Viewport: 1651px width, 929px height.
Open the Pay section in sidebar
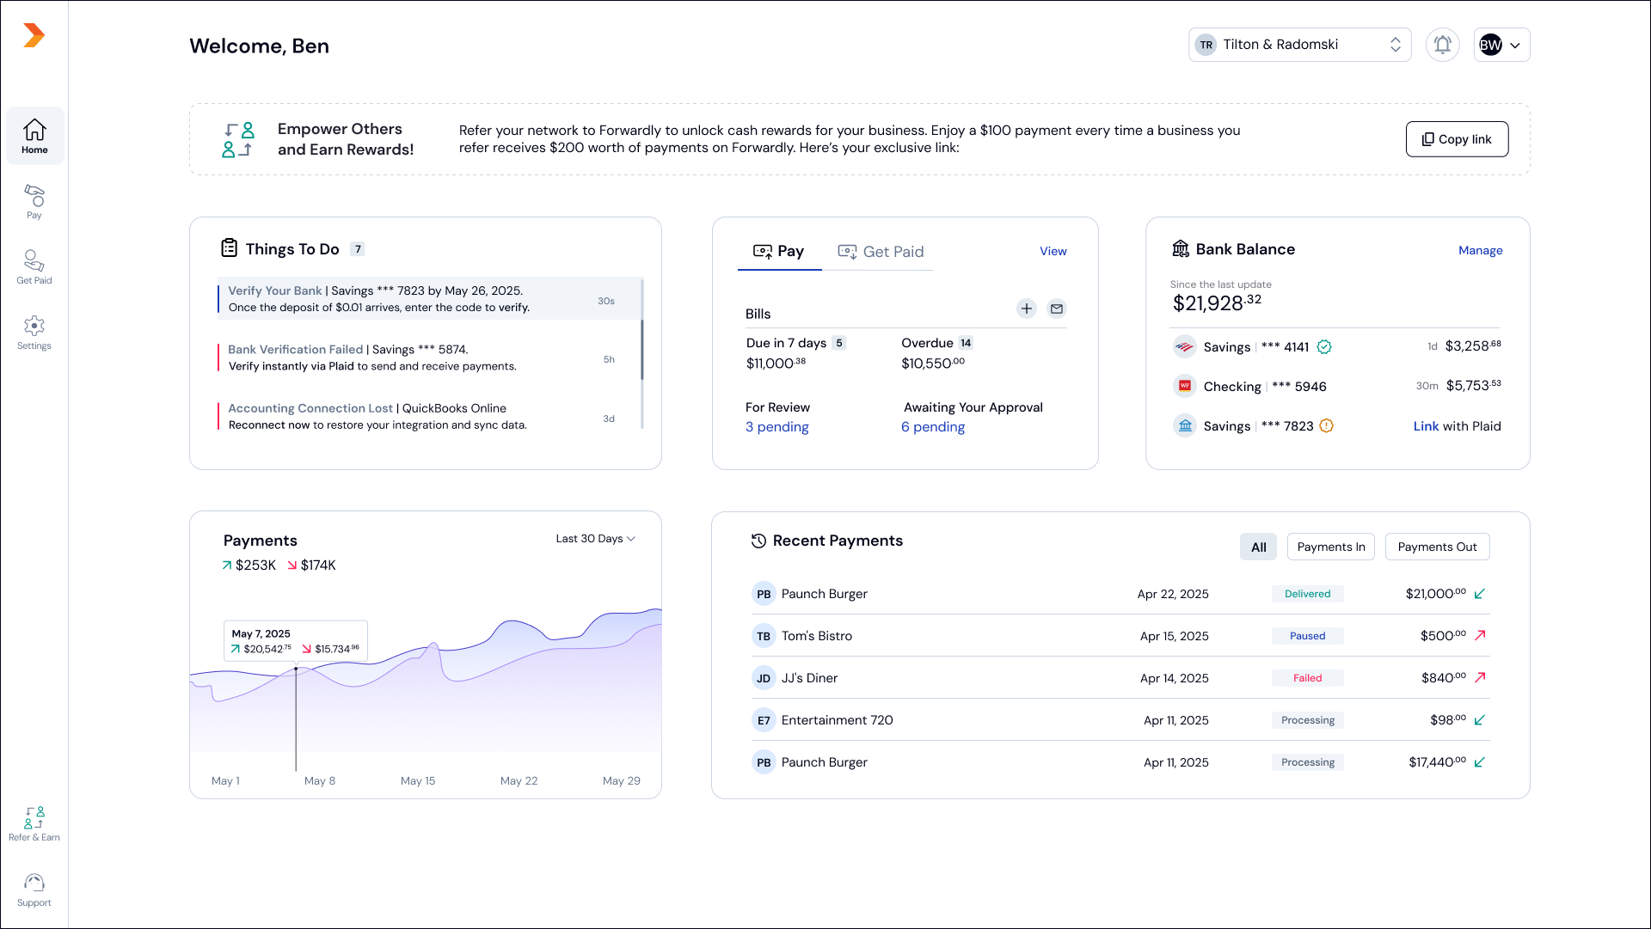coord(34,202)
